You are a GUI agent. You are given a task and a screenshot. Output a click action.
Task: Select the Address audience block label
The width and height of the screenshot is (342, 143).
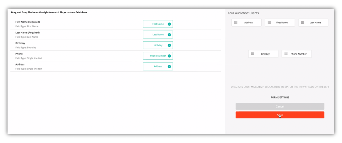(249, 22)
